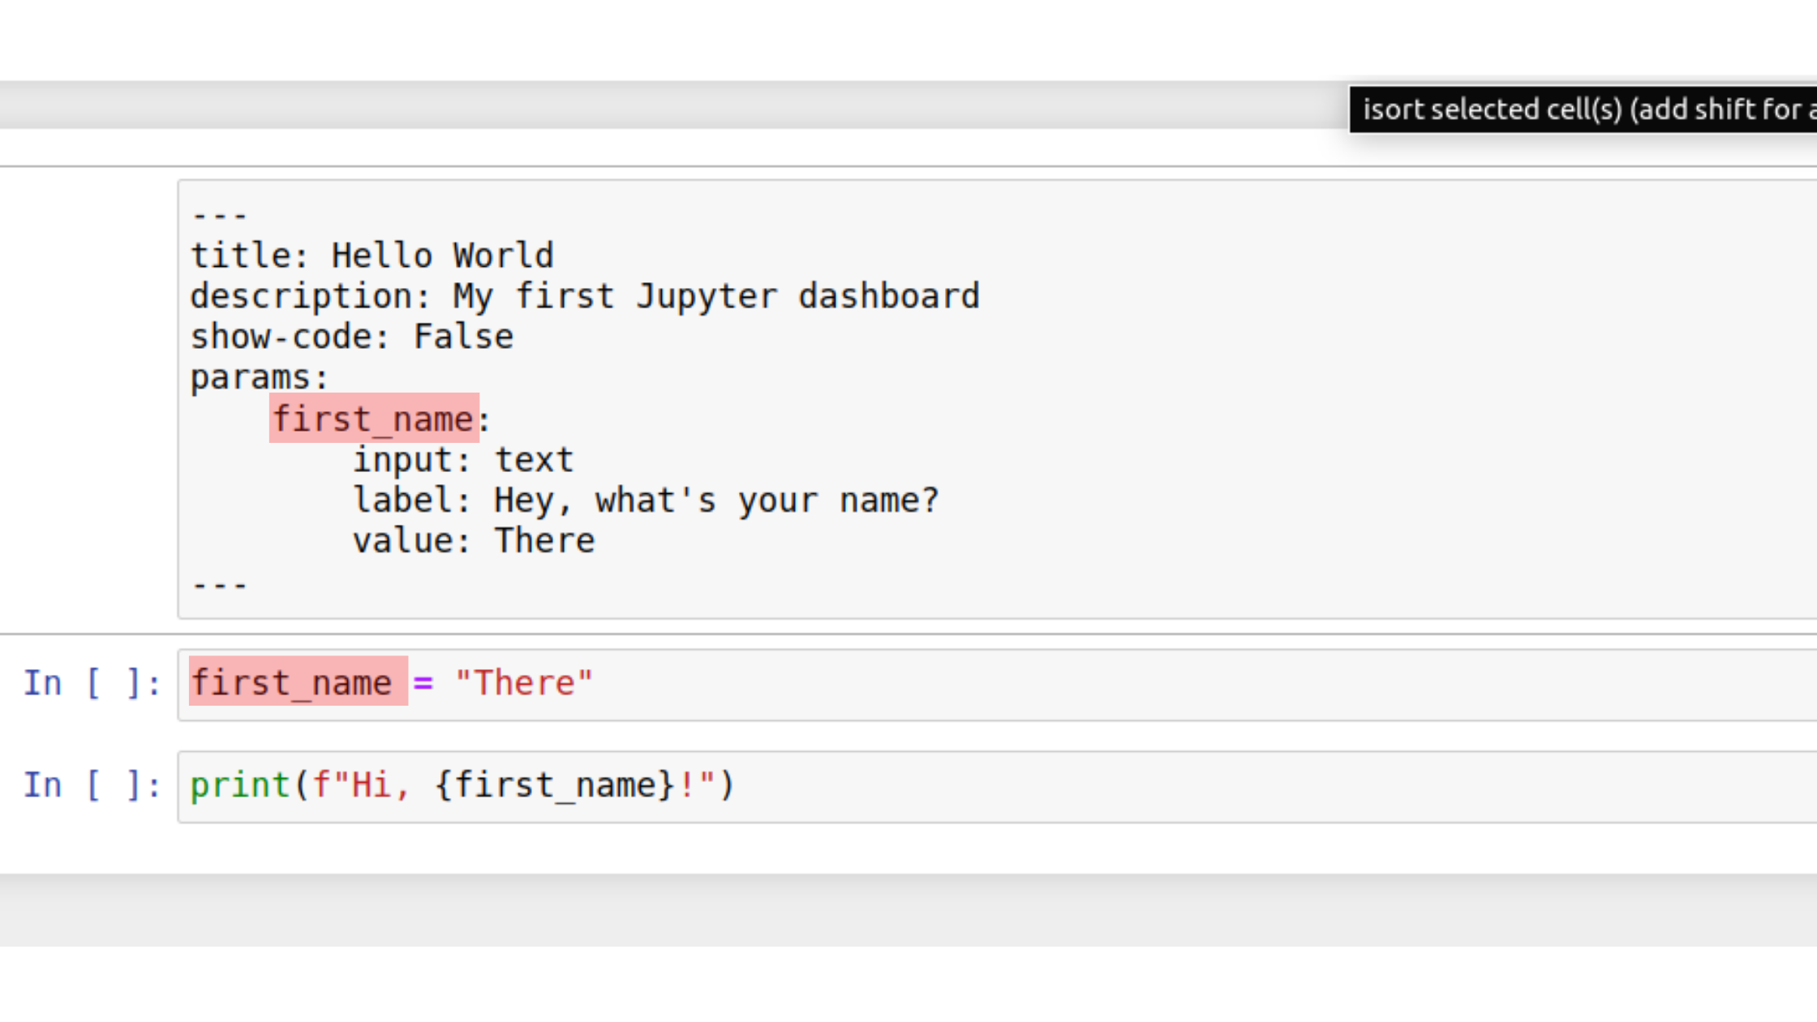Image resolution: width=1817 pixels, height=1022 pixels.
Task: Place cursor on the description line
Action: [584, 297]
